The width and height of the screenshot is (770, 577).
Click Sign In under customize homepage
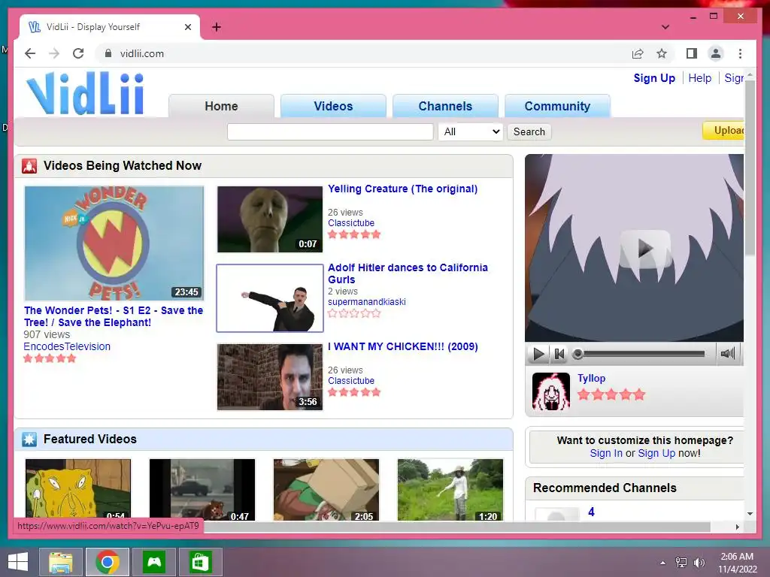[x=606, y=453]
